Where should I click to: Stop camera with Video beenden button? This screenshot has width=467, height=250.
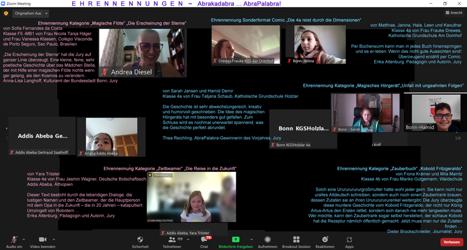click(x=43, y=242)
